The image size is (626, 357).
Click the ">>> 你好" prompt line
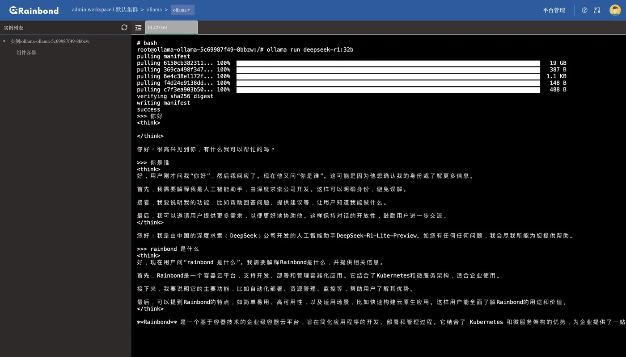150,116
